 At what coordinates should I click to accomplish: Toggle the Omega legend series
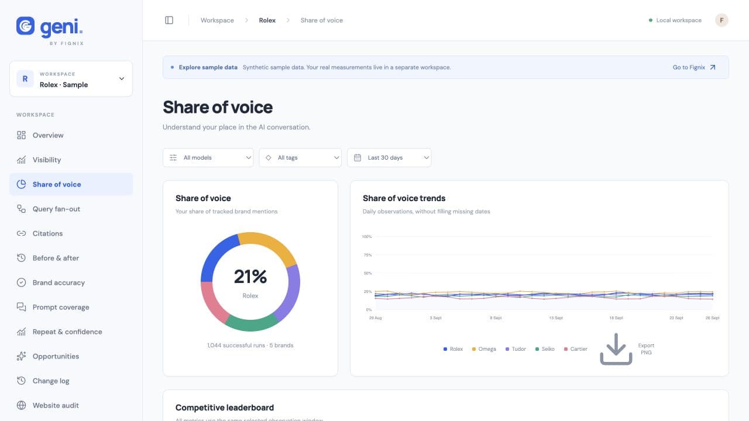(x=484, y=349)
